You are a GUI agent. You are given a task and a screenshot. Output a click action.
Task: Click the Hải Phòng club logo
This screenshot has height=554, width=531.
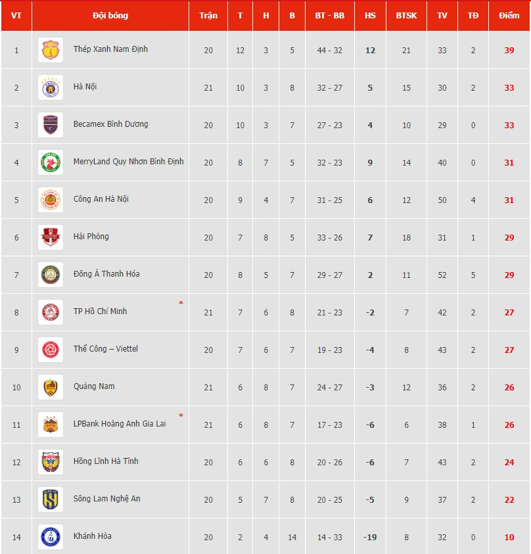[x=51, y=237]
